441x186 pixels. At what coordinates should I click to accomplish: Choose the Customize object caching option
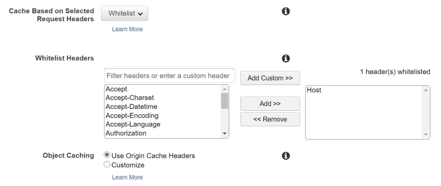coord(107,164)
